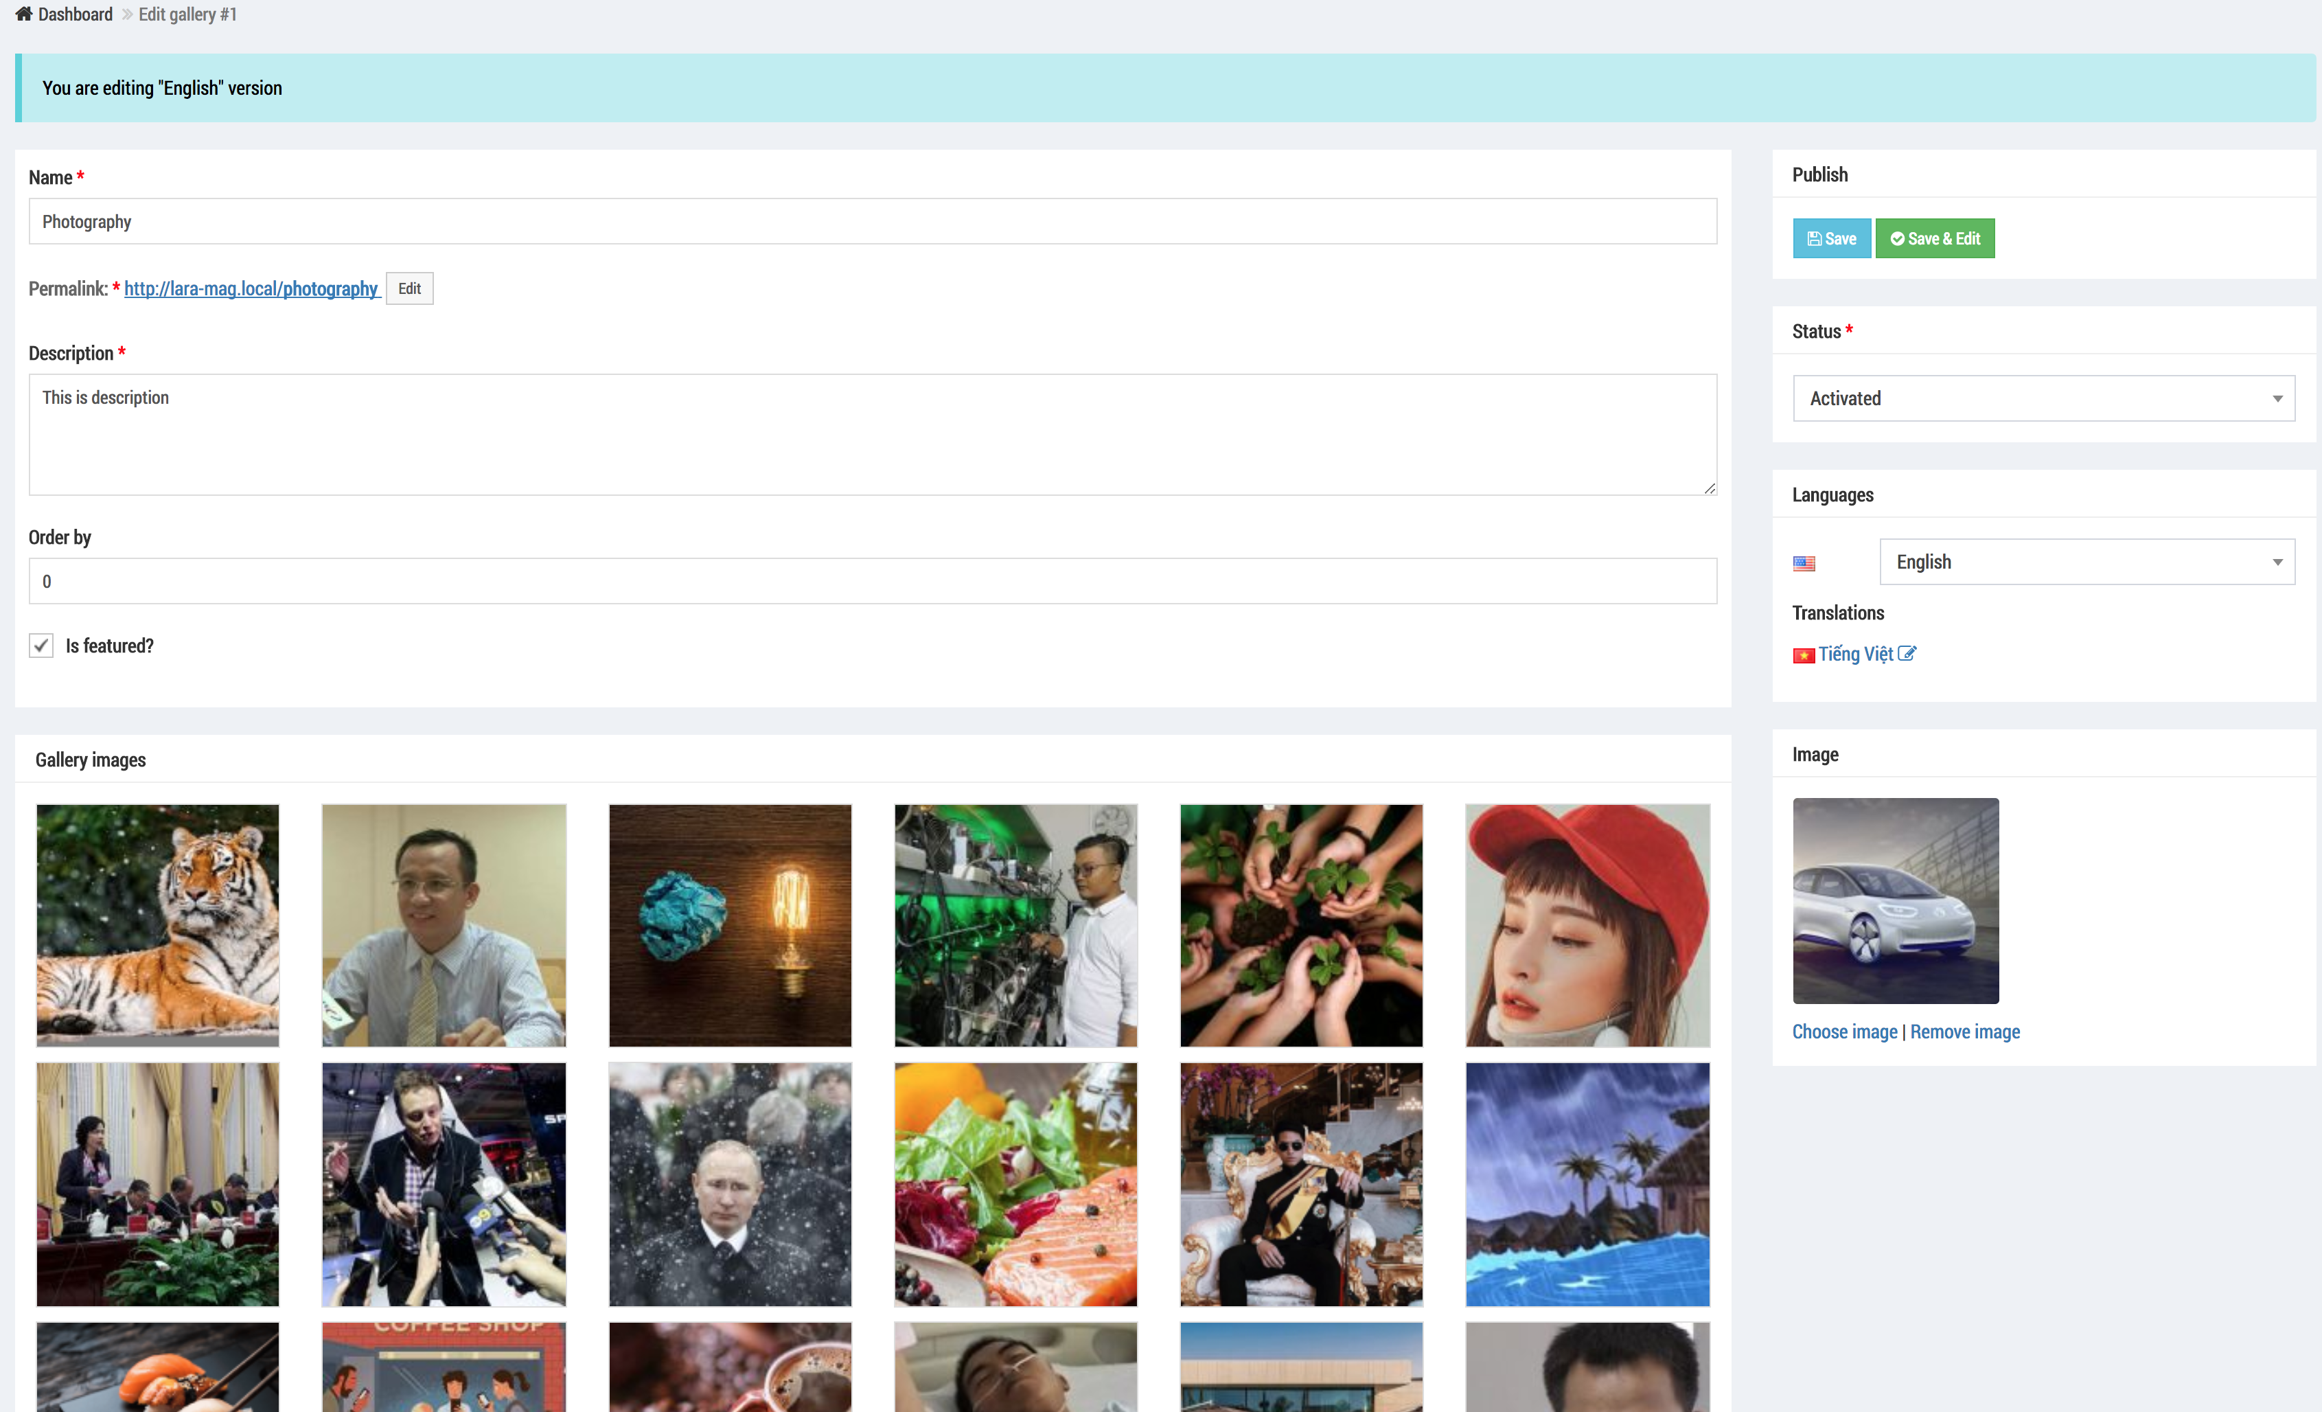The image size is (2322, 1412).
Task: Open the English language dropdown
Action: (2073, 562)
